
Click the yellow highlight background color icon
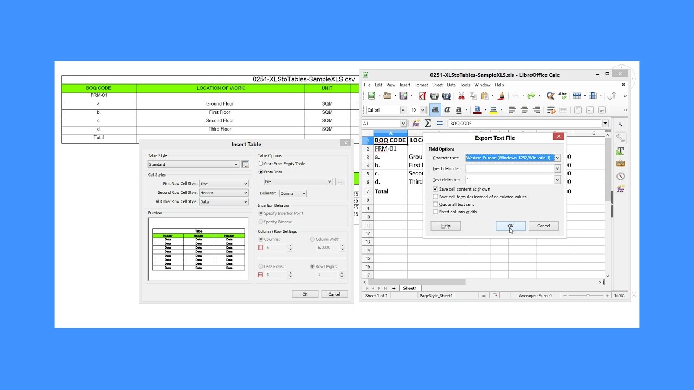click(493, 110)
